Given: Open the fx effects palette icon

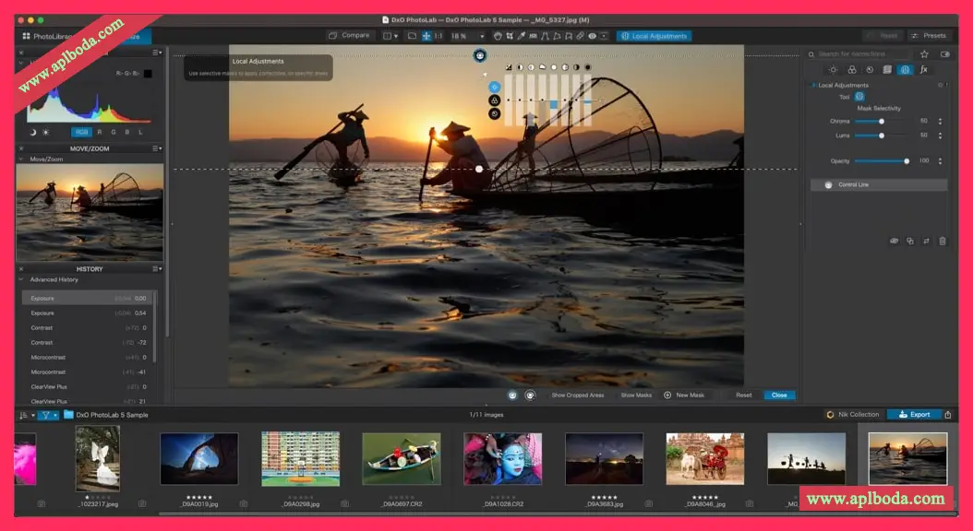Looking at the screenshot, I should point(923,69).
